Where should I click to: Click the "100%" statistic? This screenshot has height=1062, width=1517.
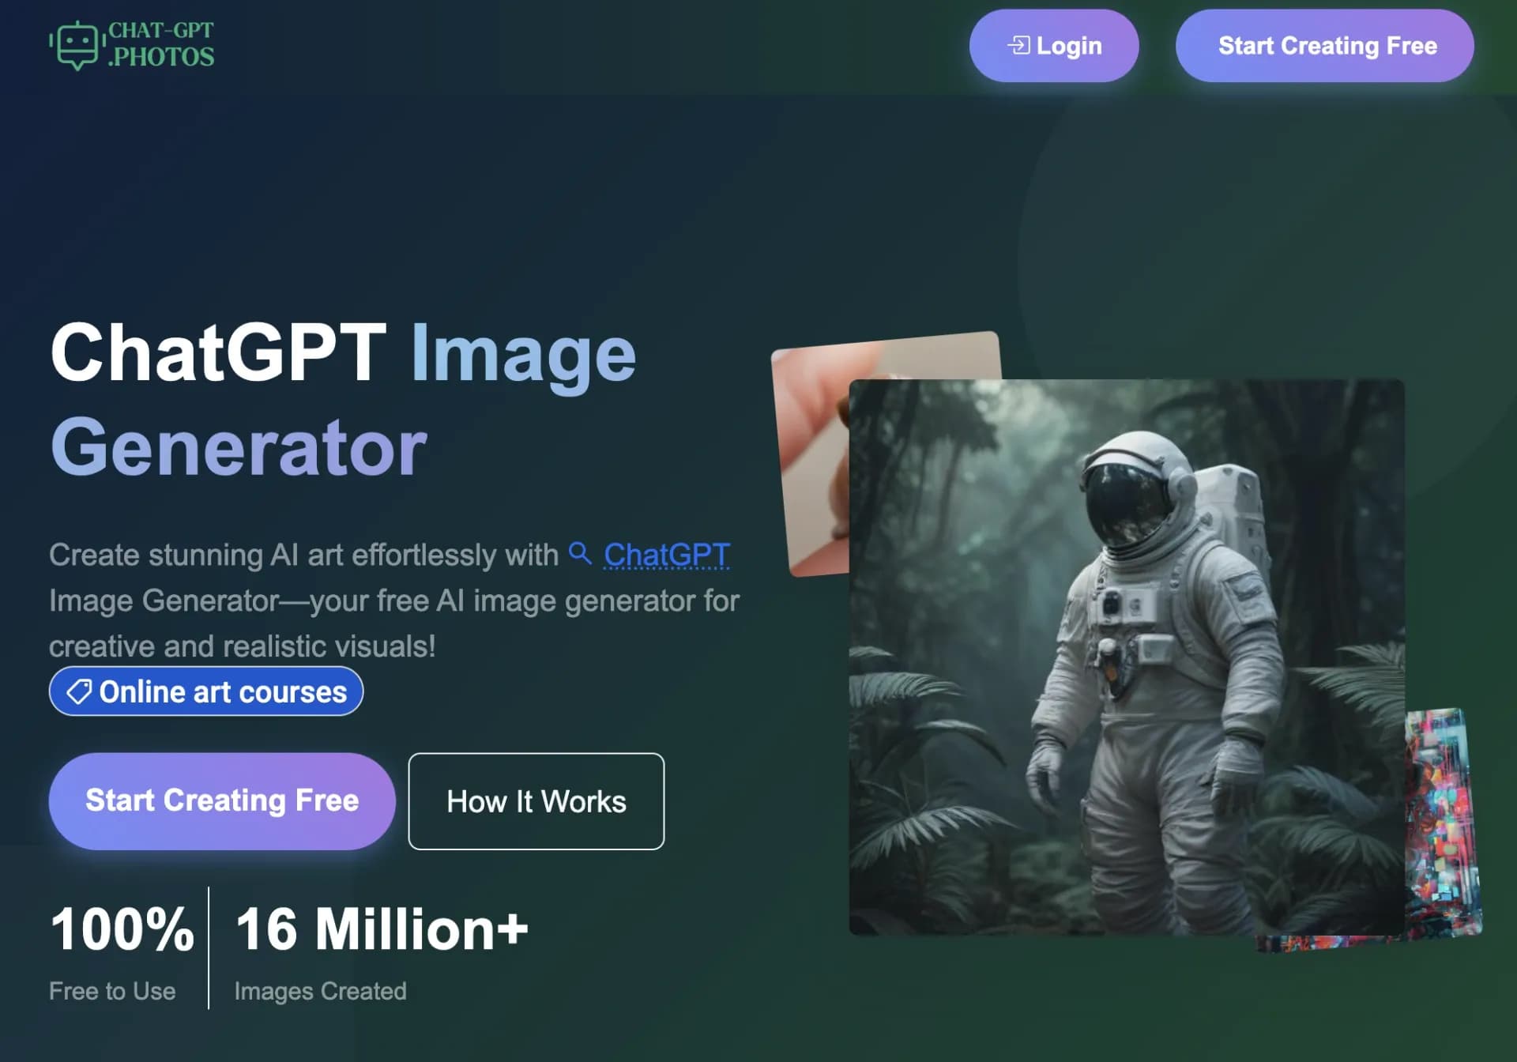[122, 928]
